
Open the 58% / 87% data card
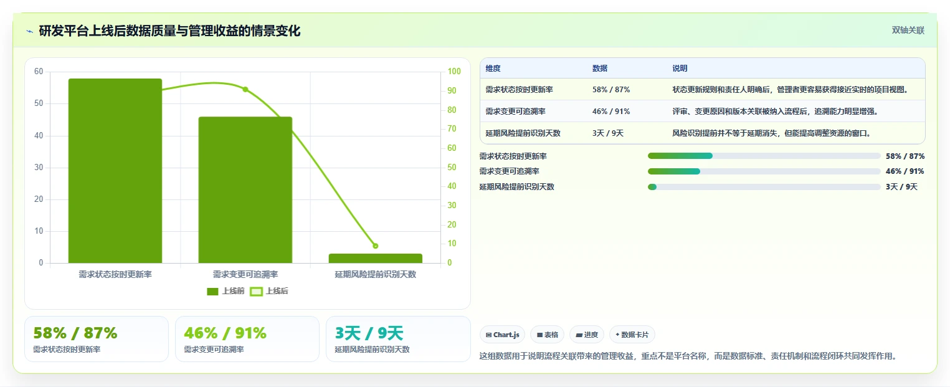pyautogui.click(x=97, y=339)
